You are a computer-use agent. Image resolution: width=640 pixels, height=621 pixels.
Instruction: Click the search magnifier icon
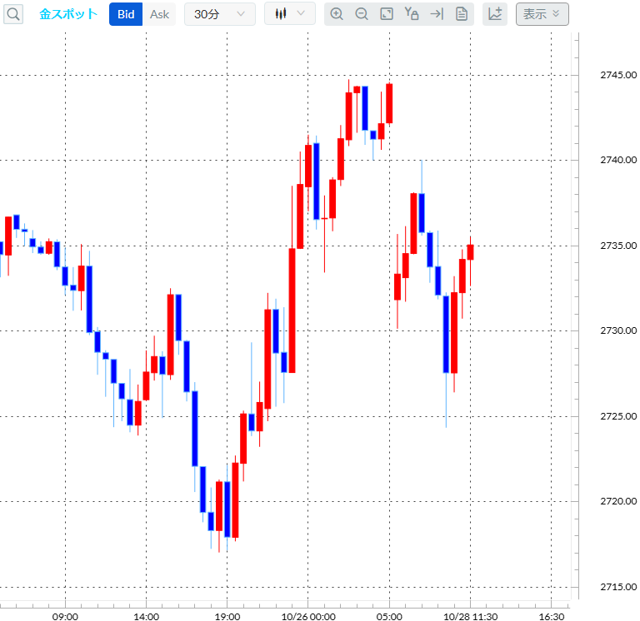tap(13, 14)
